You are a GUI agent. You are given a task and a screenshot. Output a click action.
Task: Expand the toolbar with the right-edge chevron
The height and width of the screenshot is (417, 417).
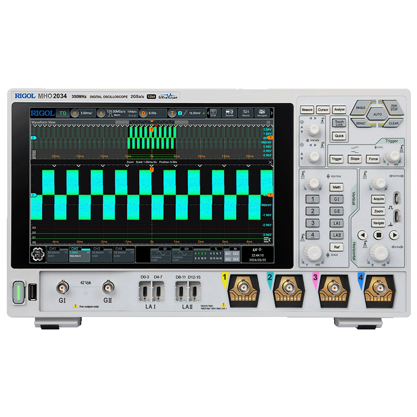point(272,113)
